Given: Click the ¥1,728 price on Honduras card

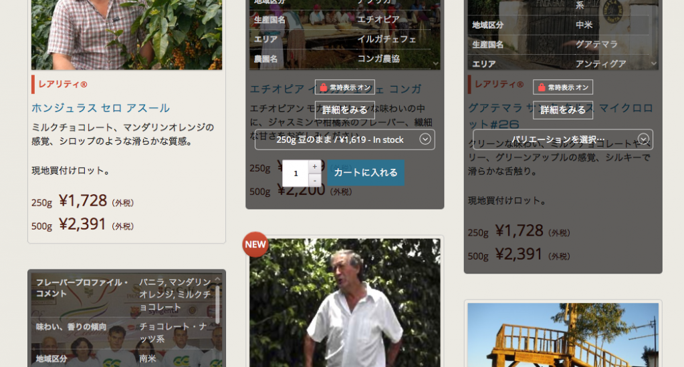Looking at the screenshot, I should (x=83, y=201).
